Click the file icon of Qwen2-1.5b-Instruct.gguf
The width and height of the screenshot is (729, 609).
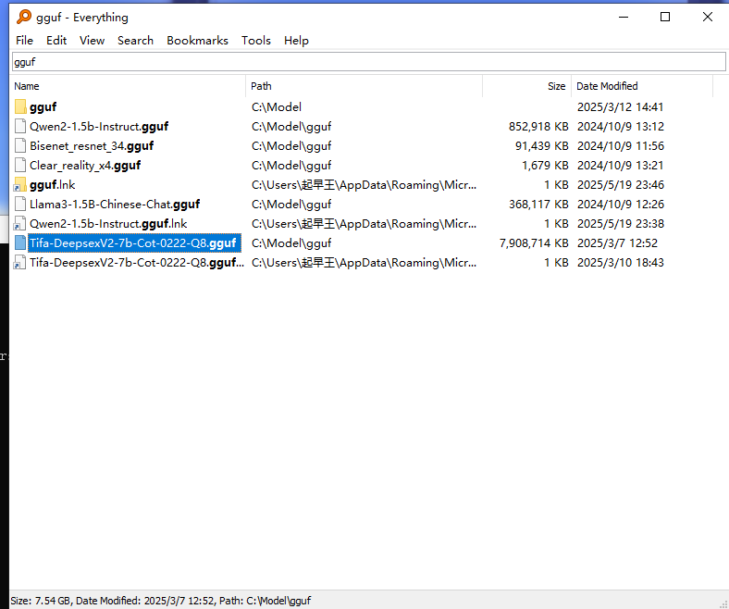point(20,126)
